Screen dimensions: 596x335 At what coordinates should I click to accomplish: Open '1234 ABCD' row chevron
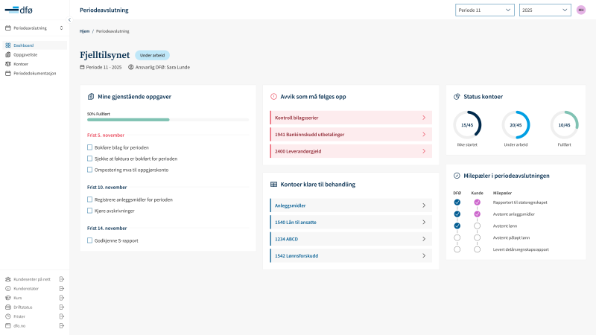point(424,239)
